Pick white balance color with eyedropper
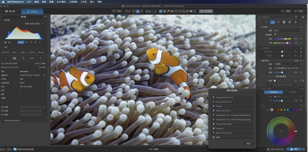 275,34
